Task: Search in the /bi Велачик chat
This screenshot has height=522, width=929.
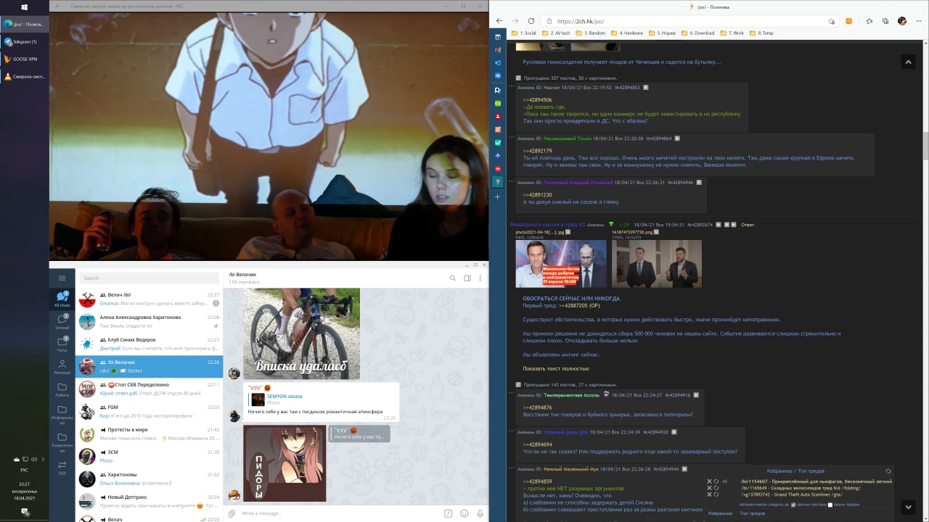Action: (x=453, y=278)
